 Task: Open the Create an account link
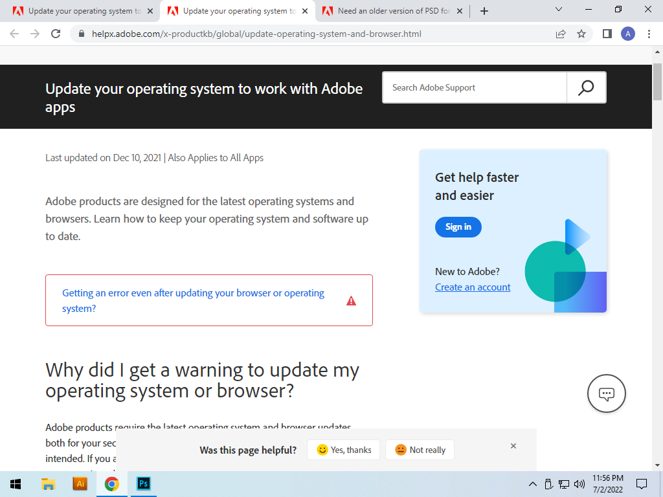[472, 287]
